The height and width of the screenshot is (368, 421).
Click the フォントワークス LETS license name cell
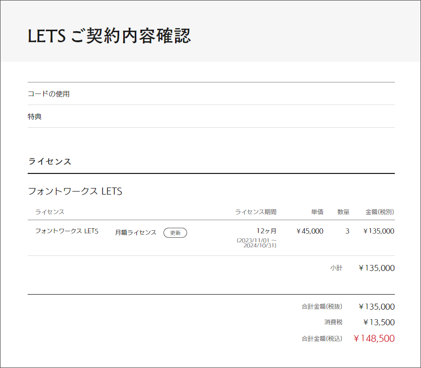tap(66, 231)
